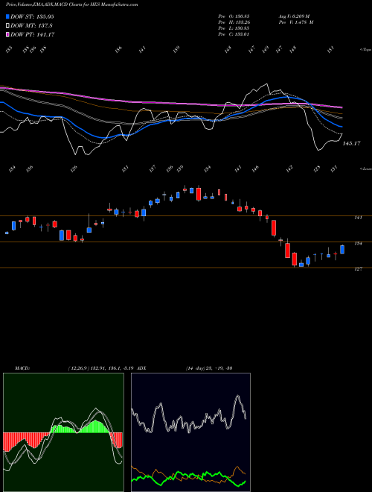
Task: Click the MACD panel heading
Action: [22, 368]
